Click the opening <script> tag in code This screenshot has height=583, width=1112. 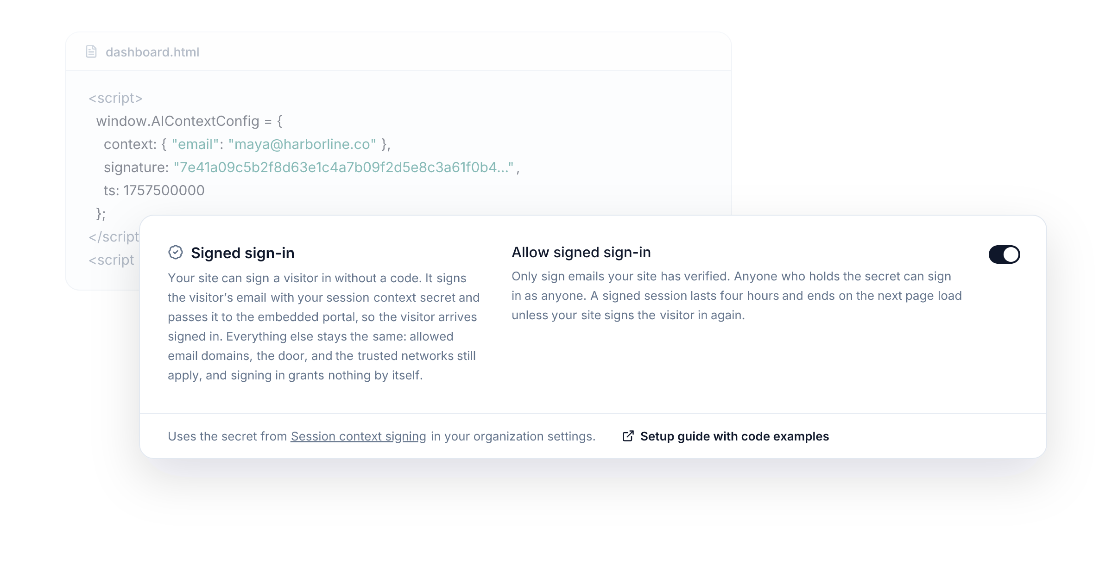pos(115,98)
